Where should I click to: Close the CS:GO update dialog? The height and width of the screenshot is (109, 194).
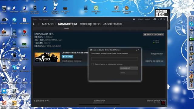pyautogui.click(x=139, y=50)
